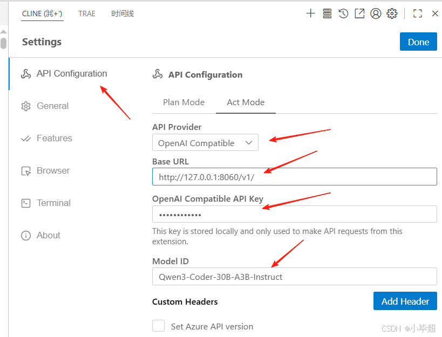Screen dimensions: 442x337
Task: Pop out panel into editor icon
Action: [359, 13]
